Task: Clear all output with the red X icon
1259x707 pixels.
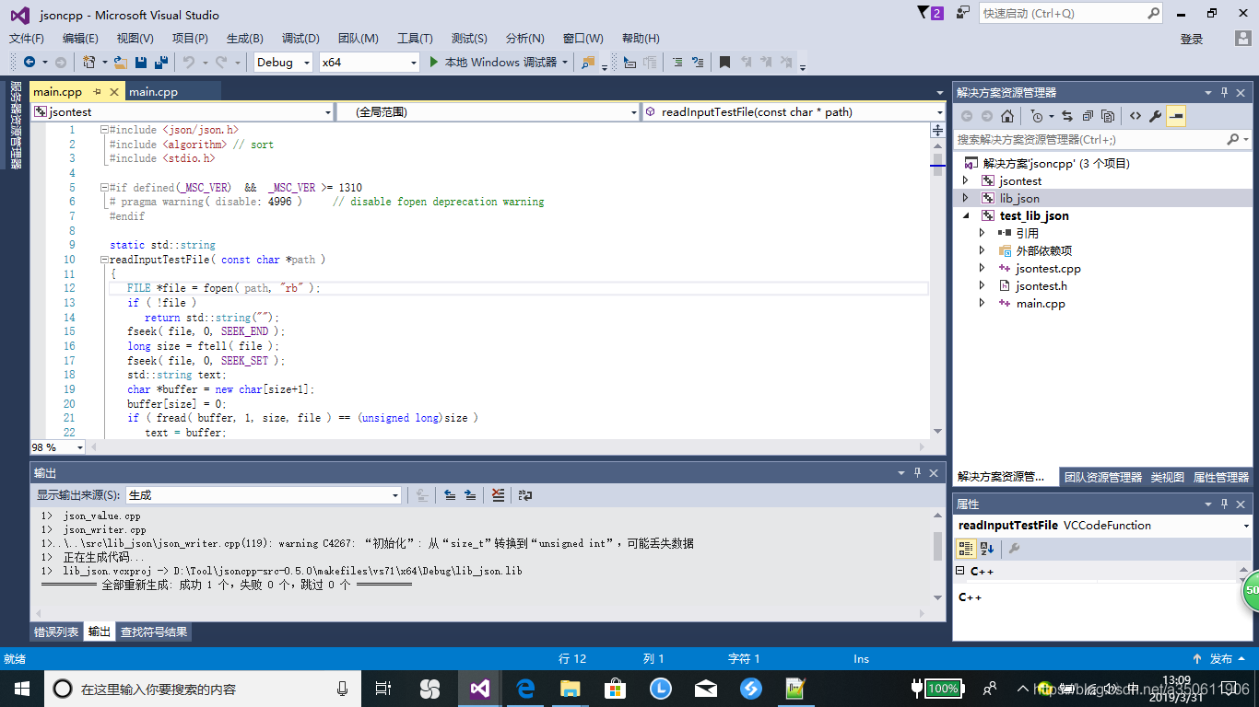Action: [x=498, y=495]
